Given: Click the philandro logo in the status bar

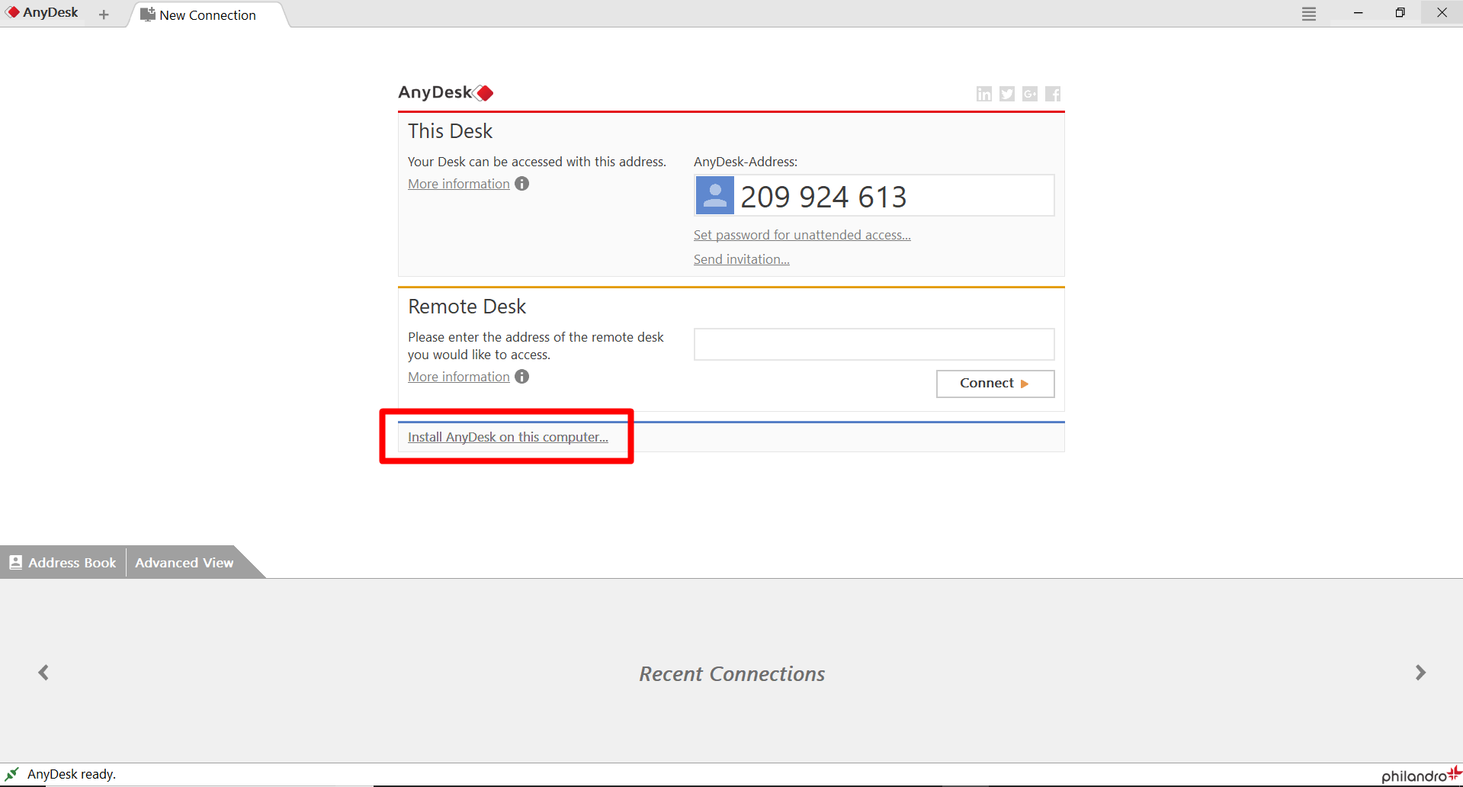Looking at the screenshot, I should pyautogui.click(x=1421, y=775).
